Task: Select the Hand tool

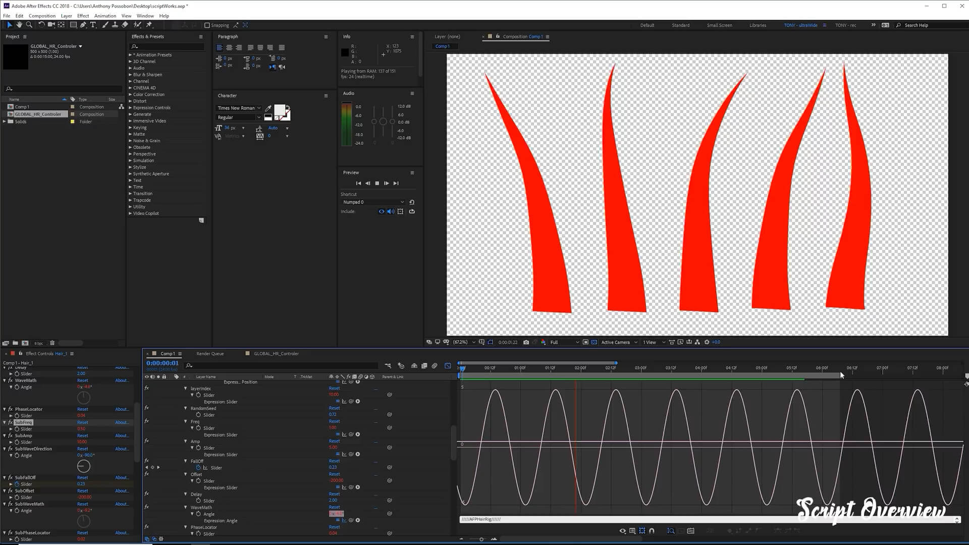Action: click(x=19, y=25)
